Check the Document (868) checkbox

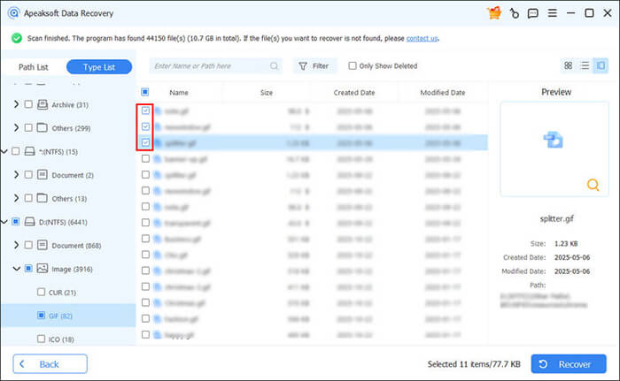[x=28, y=245]
